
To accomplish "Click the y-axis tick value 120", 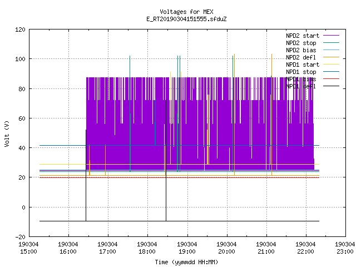I will [x=20, y=29].
